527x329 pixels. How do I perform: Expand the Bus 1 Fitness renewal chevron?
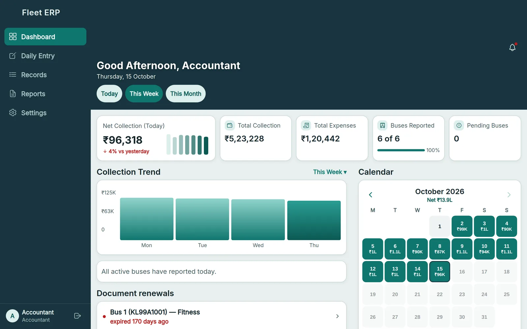point(337,316)
